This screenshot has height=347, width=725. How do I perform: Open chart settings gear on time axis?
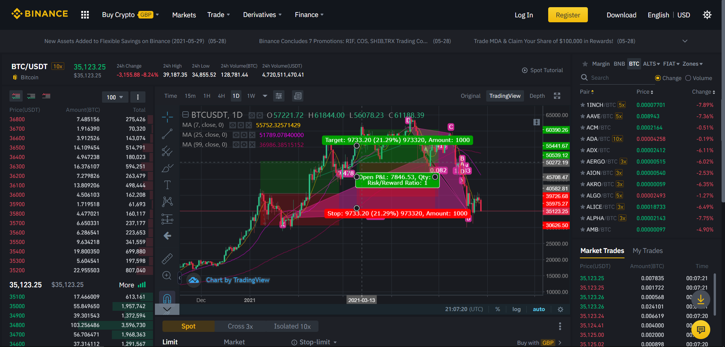560,309
